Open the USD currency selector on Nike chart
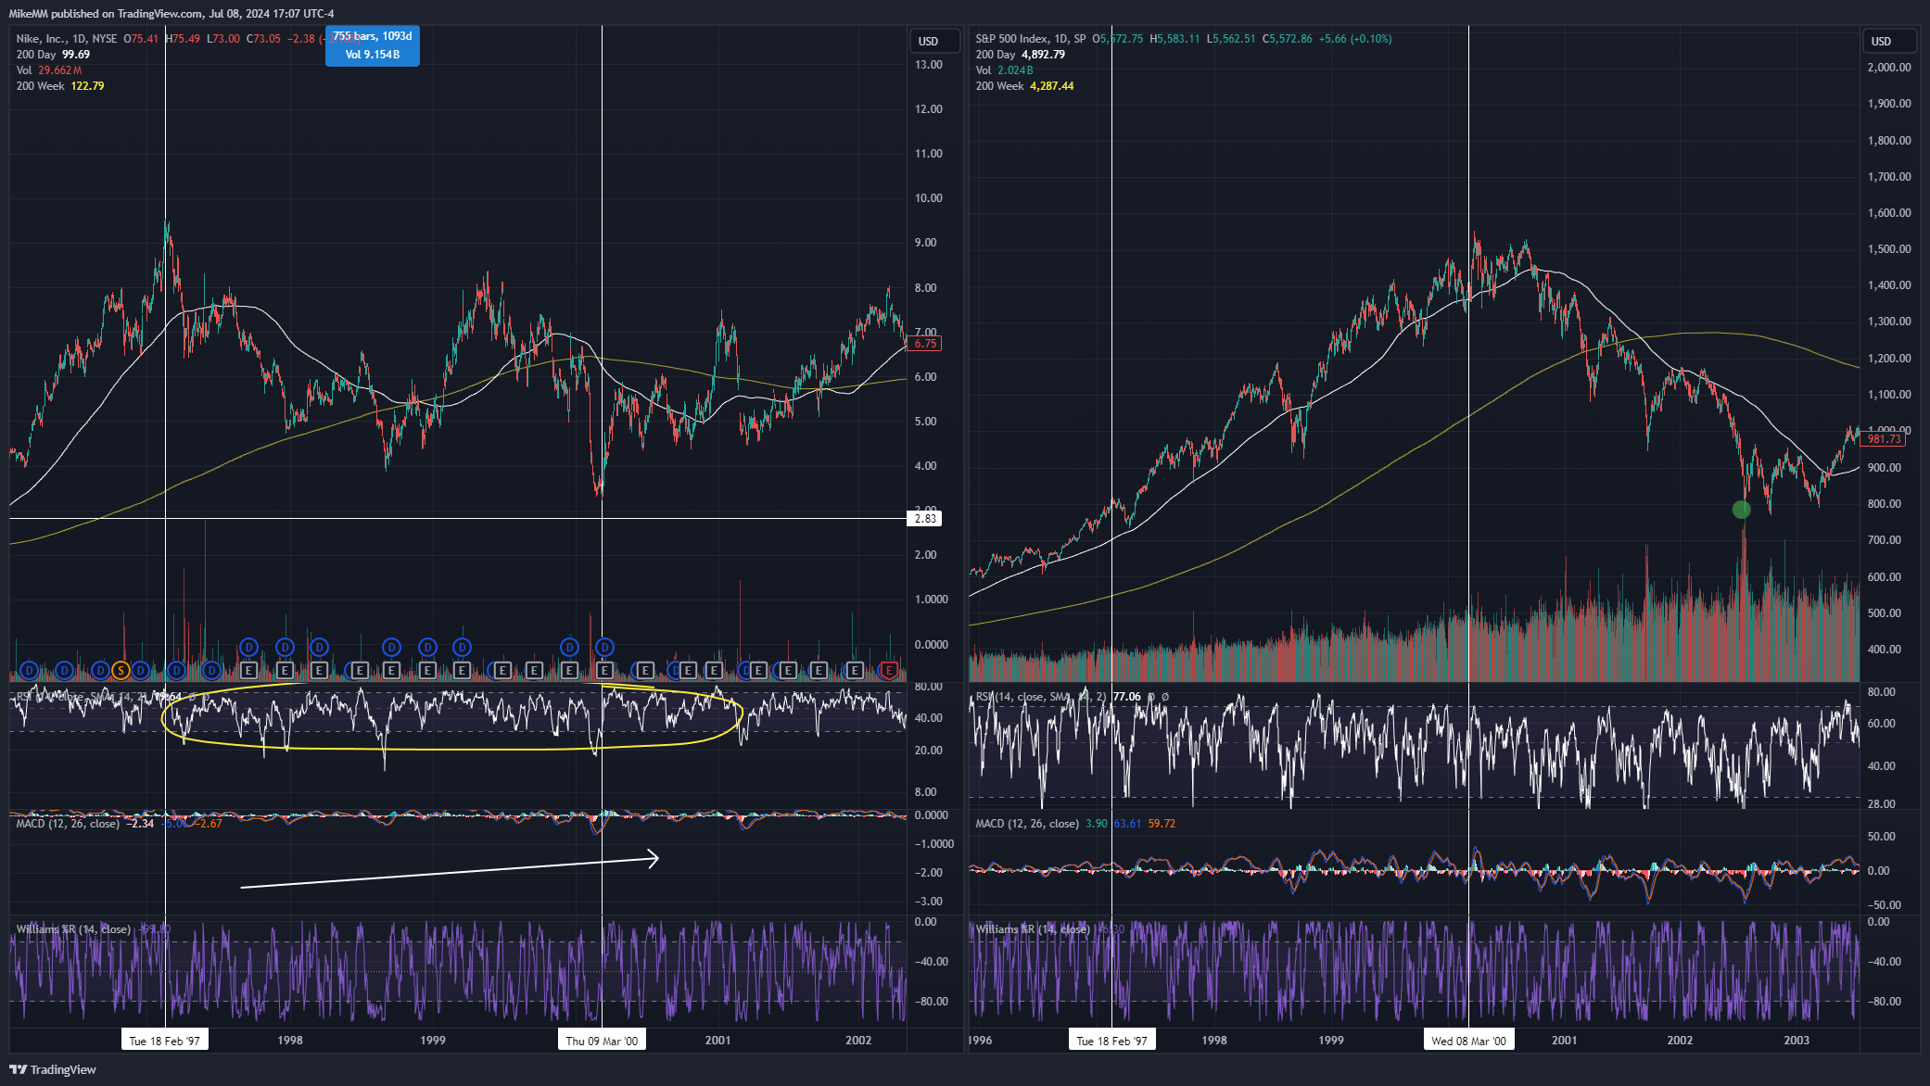Screen dimensions: 1930x1086 (934, 41)
